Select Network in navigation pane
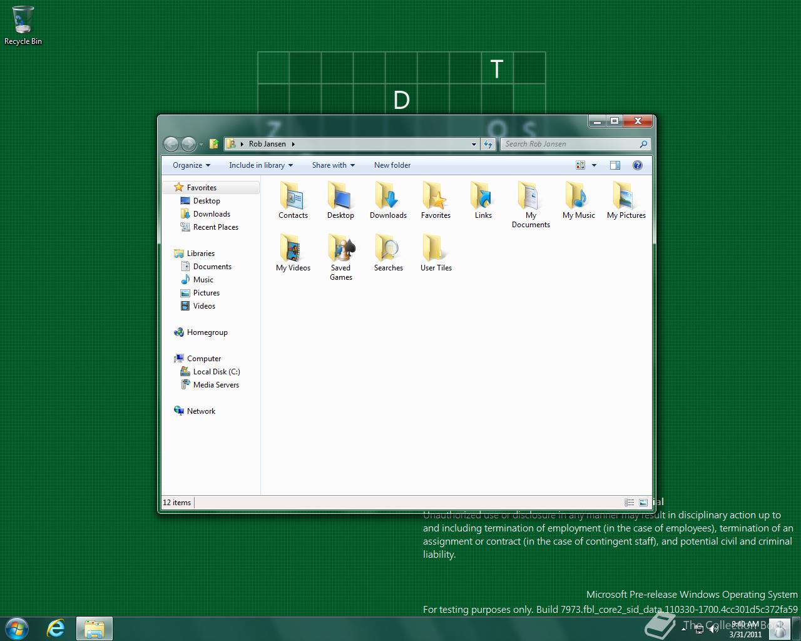The image size is (801, 641). [201, 411]
